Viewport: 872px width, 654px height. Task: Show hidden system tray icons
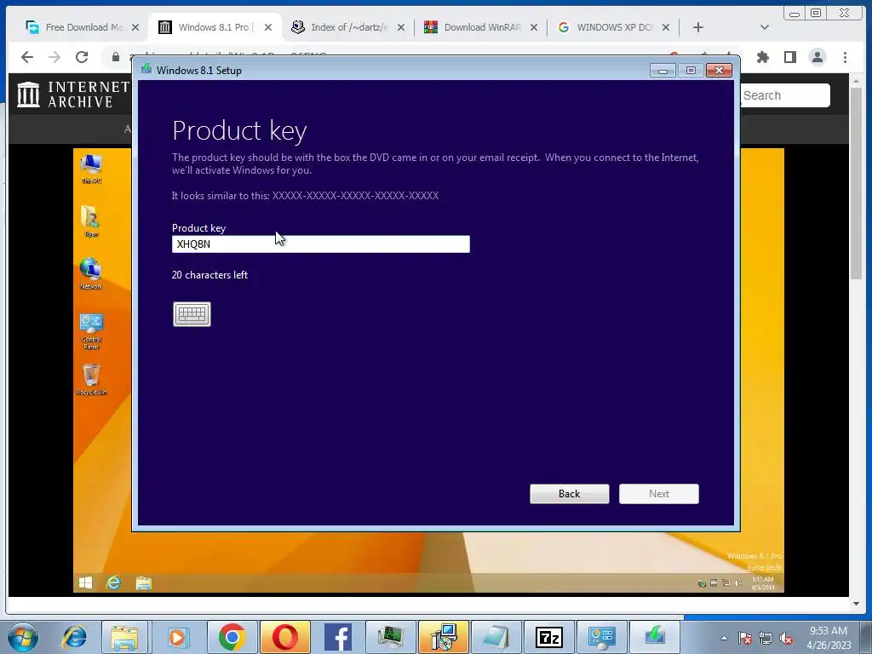(724, 638)
